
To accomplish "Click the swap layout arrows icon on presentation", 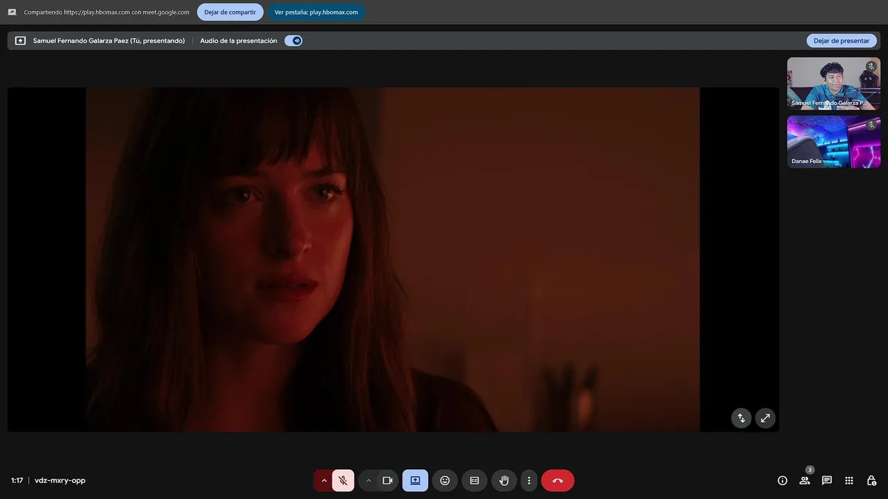I will click(741, 418).
